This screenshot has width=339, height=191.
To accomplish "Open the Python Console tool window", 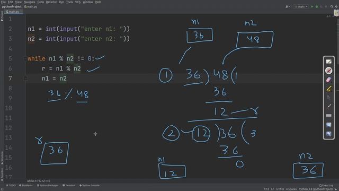I will pos(90,185).
